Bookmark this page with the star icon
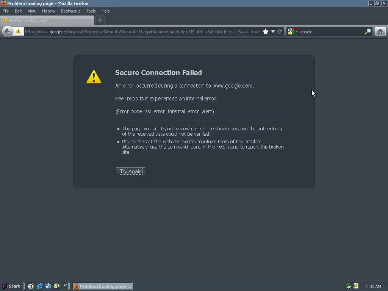 point(266,32)
